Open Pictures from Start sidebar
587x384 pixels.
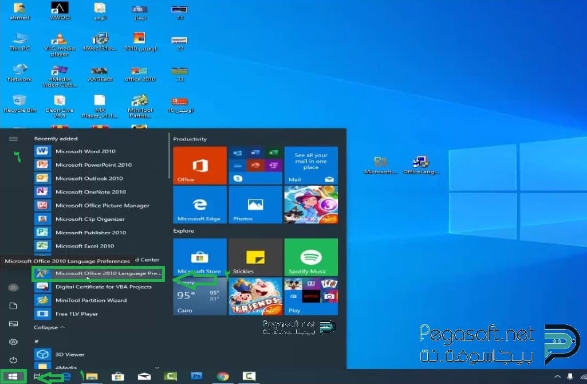[x=13, y=324]
